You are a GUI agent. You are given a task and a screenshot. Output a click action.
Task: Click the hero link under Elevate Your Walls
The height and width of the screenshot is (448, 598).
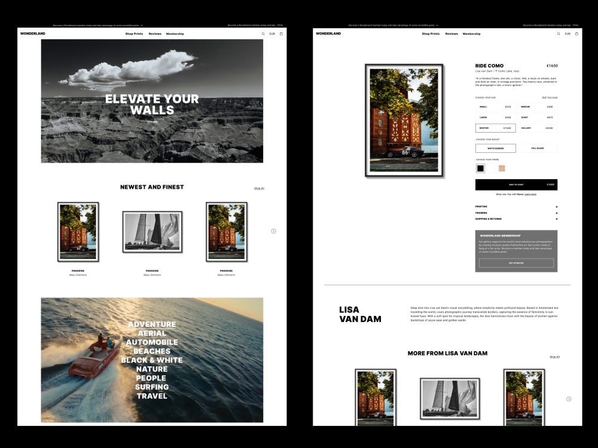point(152,121)
